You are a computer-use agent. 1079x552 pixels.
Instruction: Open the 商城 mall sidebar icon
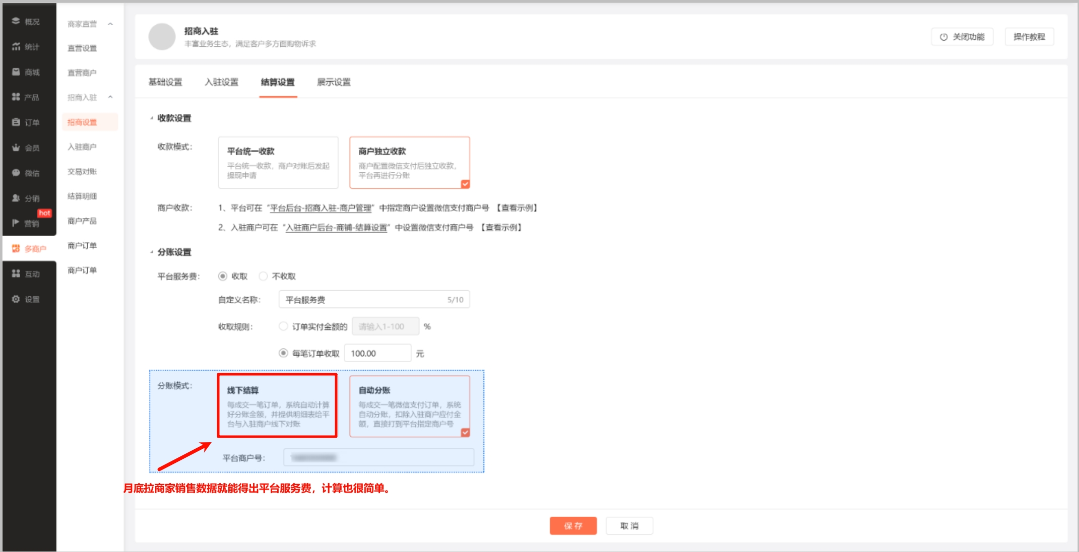(16, 72)
